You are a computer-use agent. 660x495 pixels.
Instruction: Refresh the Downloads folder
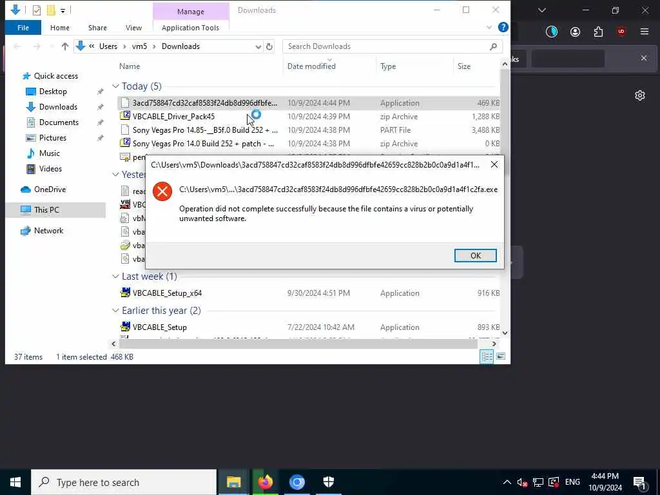(x=269, y=46)
